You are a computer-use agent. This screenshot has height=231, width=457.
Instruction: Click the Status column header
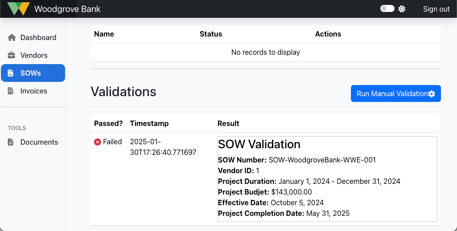(211, 34)
